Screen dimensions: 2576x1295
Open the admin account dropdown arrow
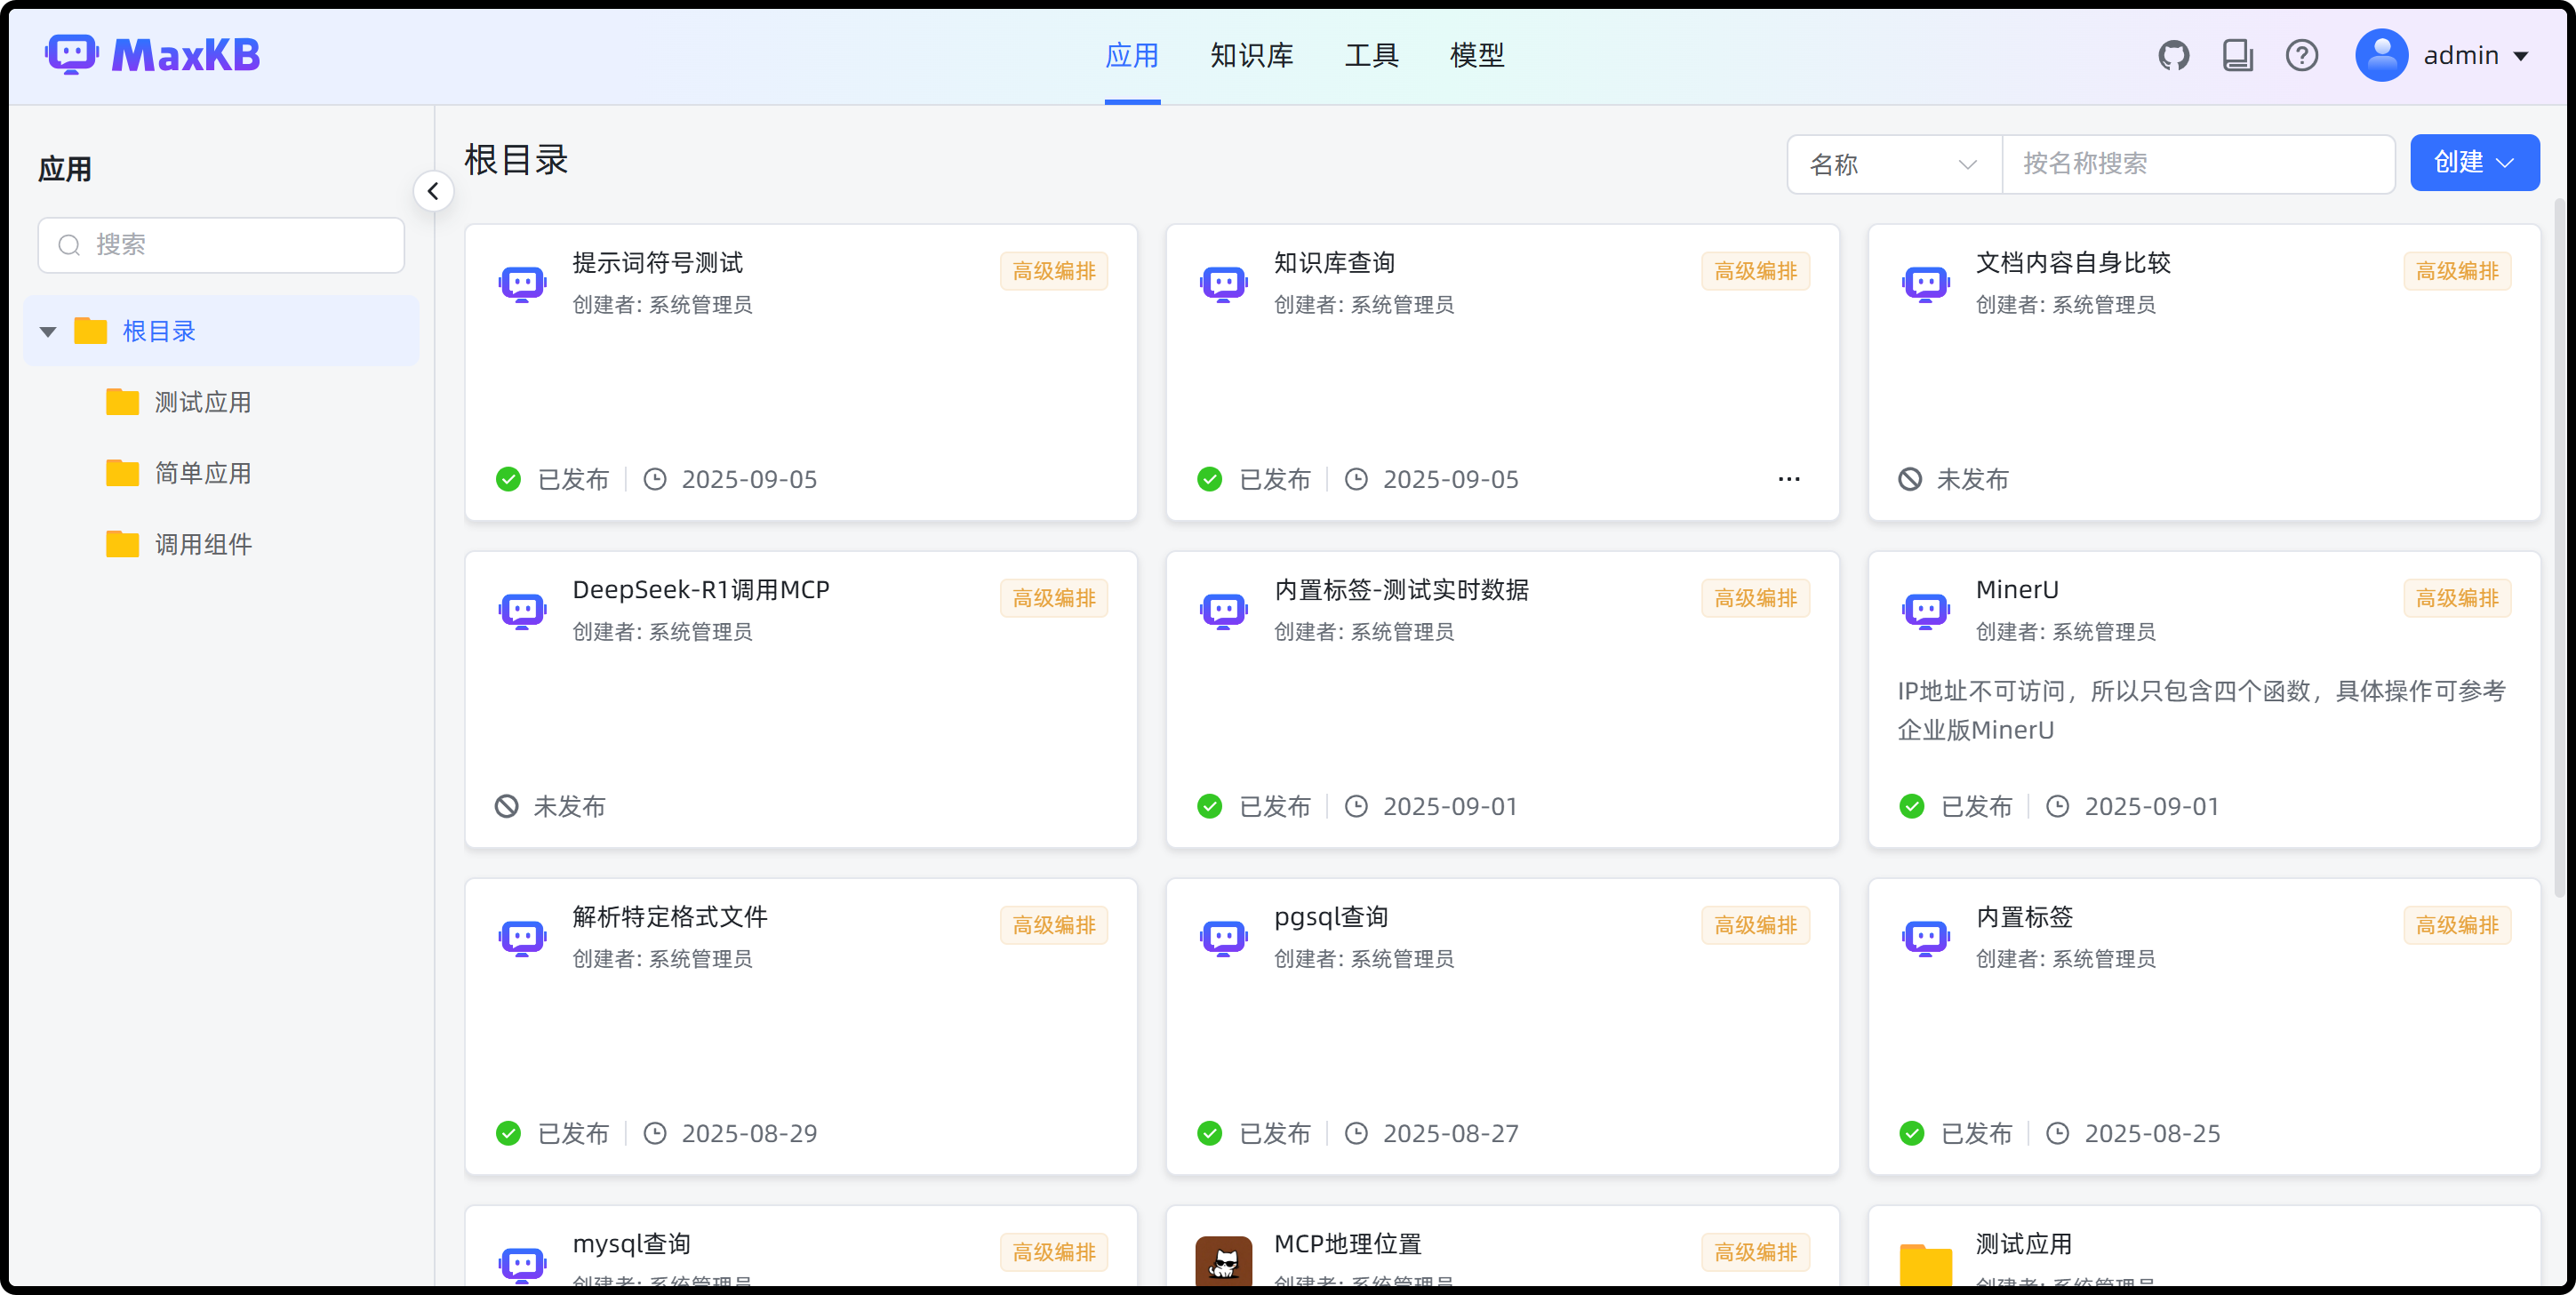2522,56
